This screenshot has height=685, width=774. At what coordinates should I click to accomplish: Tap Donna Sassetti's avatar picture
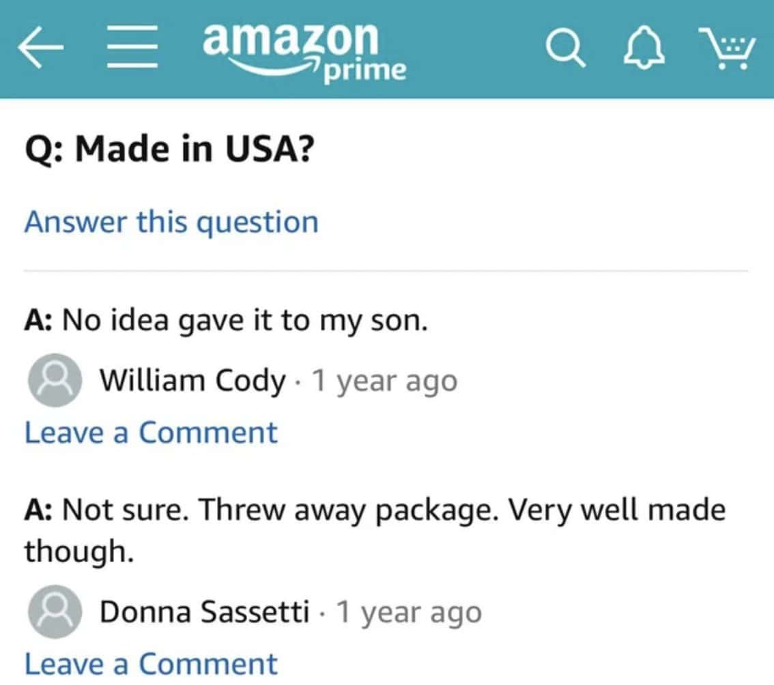[55, 611]
